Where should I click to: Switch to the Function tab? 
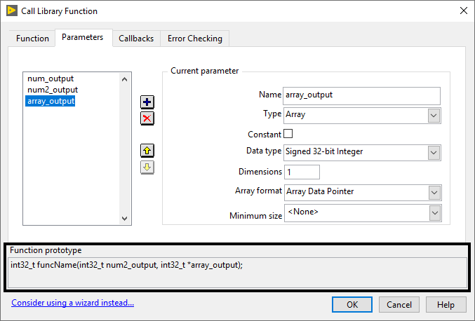coord(32,39)
